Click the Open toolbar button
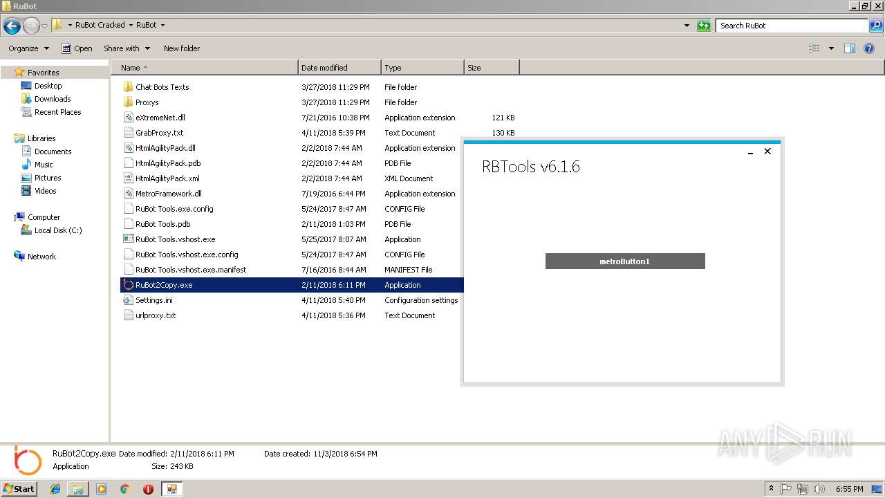Image resolution: width=885 pixels, height=498 pixels. coord(77,48)
